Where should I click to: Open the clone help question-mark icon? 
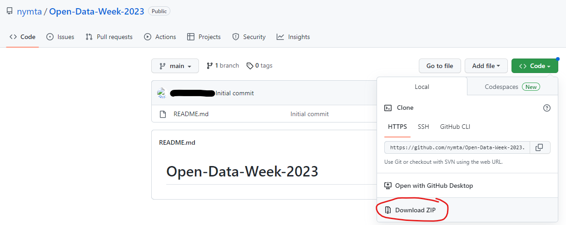(x=547, y=108)
